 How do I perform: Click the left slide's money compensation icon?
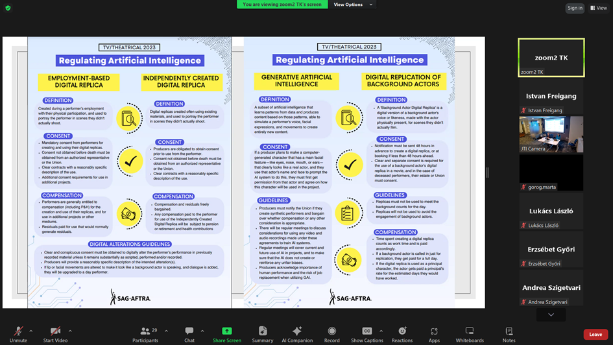(x=129, y=214)
